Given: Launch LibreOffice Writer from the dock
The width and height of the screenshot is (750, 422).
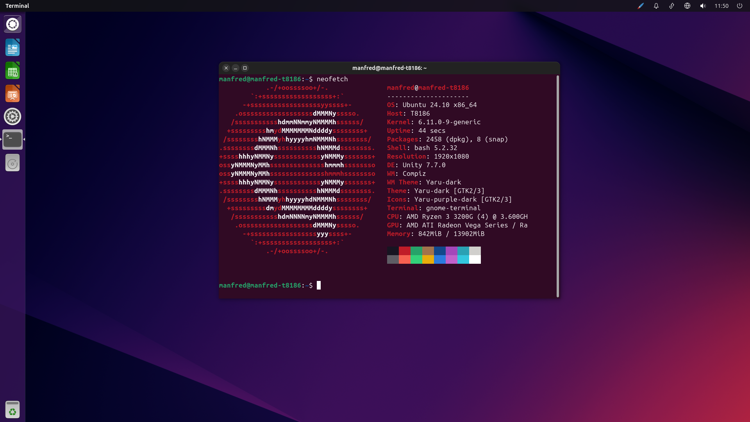Looking at the screenshot, I should [12, 47].
